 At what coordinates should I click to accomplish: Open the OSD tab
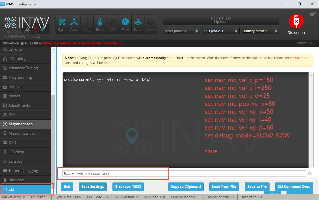pyautogui.click(x=25, y=143)
